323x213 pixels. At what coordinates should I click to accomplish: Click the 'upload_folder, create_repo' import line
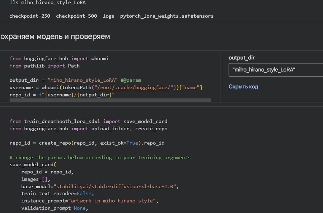(x=88, y=129)
